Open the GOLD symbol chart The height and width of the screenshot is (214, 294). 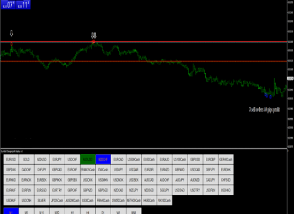(x=26, y=159)
